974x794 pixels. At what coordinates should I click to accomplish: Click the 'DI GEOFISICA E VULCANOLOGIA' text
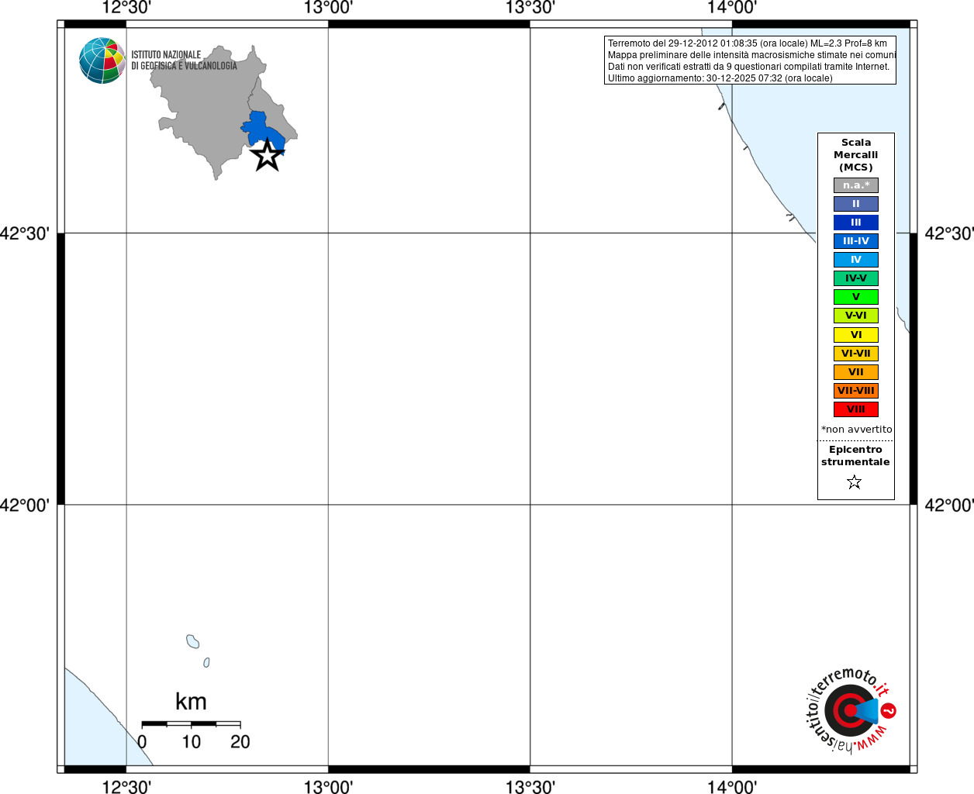pos(184,66)
